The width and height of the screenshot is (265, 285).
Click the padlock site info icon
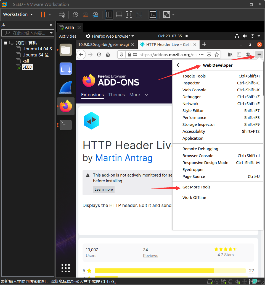(129, 55)
